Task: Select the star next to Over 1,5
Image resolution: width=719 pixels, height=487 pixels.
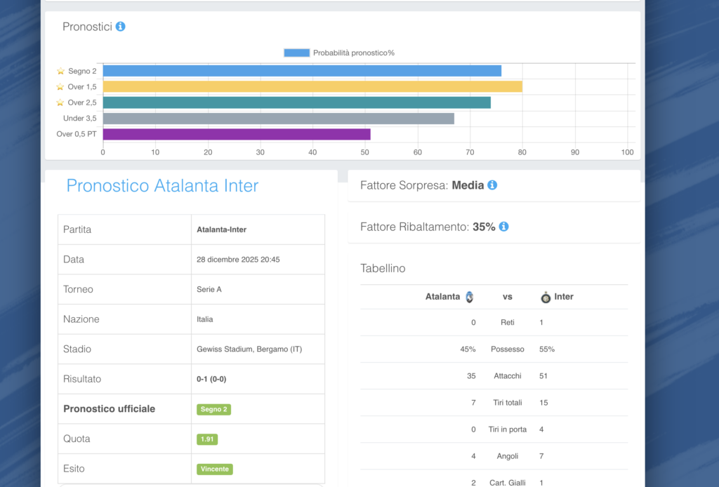Action: (x=60, y=87)
